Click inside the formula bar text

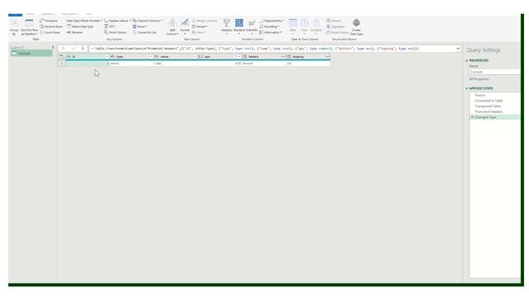coord(255,49)
